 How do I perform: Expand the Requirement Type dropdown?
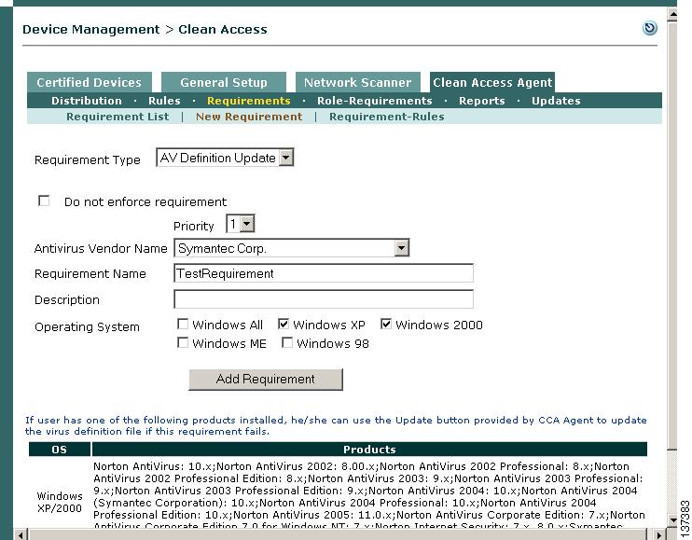(225, 158)
